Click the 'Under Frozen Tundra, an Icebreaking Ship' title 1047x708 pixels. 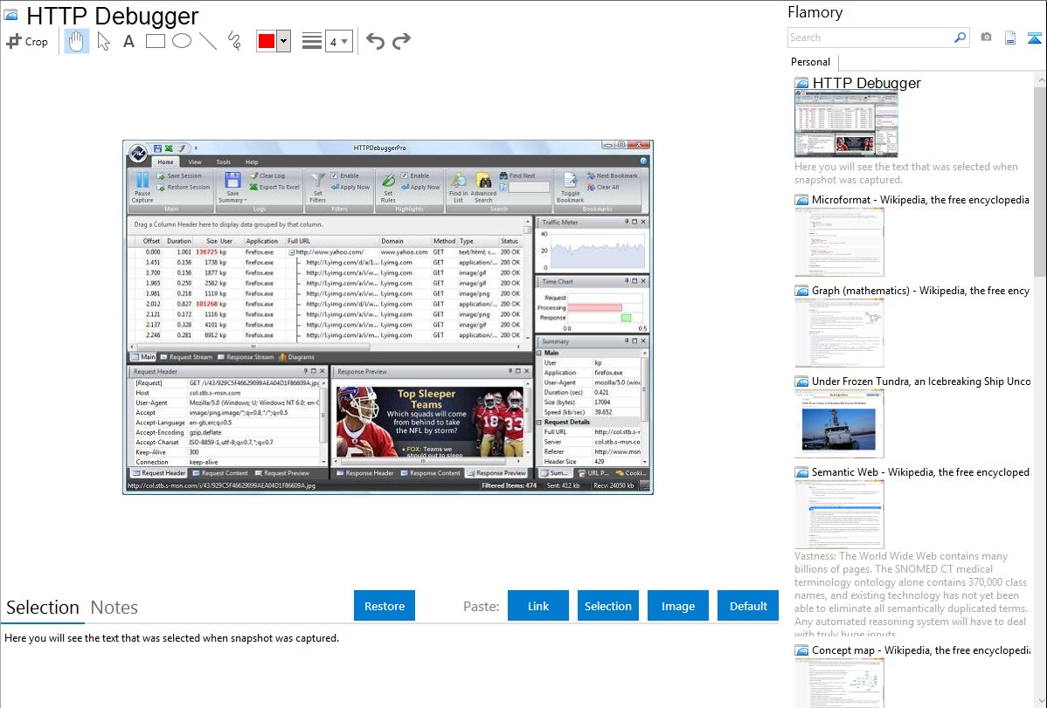pos(921,381)
